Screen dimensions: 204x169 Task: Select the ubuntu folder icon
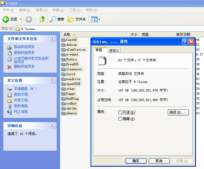(x=63, y=113)
